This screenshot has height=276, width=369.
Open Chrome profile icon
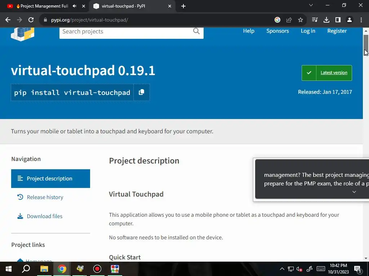(350, 20)
